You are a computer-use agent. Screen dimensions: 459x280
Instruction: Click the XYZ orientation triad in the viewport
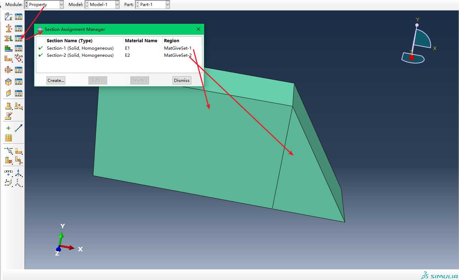[x=69, y=240]
